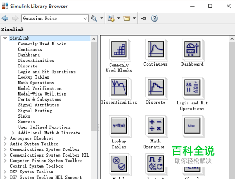Click the pin stay-on-top icon

click(143, 18)
